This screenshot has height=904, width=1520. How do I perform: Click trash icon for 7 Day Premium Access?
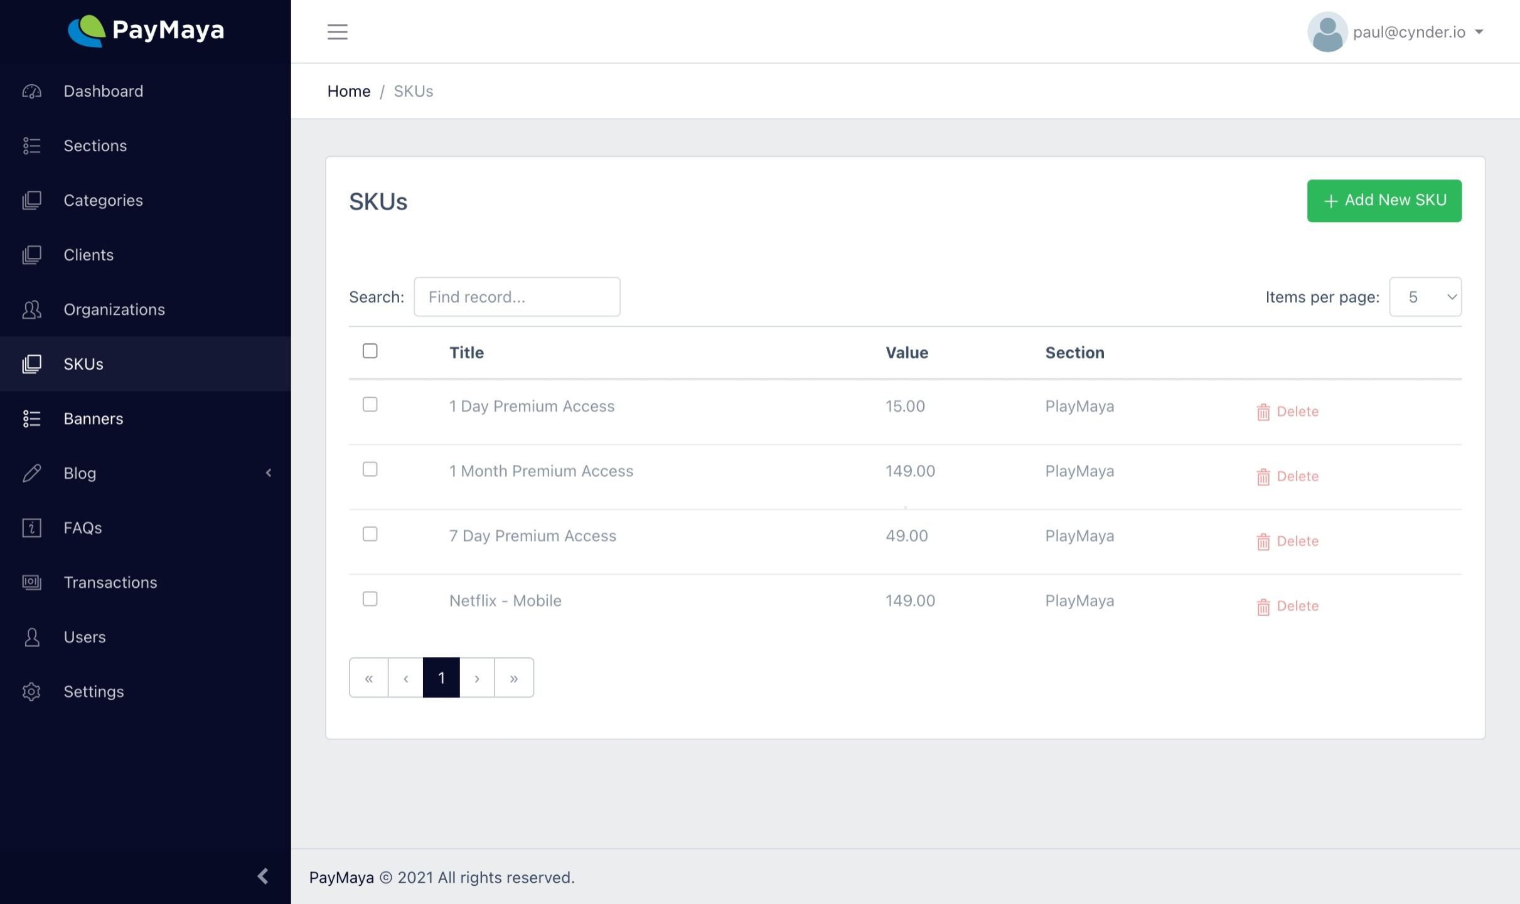(1263, 541)
